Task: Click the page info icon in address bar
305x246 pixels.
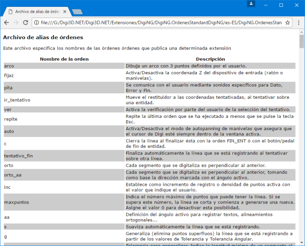Action: (x=37, y=22)
